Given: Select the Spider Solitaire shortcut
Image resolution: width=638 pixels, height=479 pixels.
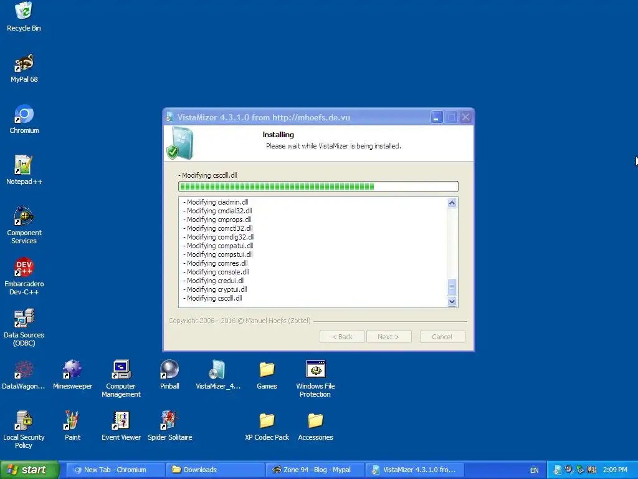Looking at the screenshot, I should [169, 426].
